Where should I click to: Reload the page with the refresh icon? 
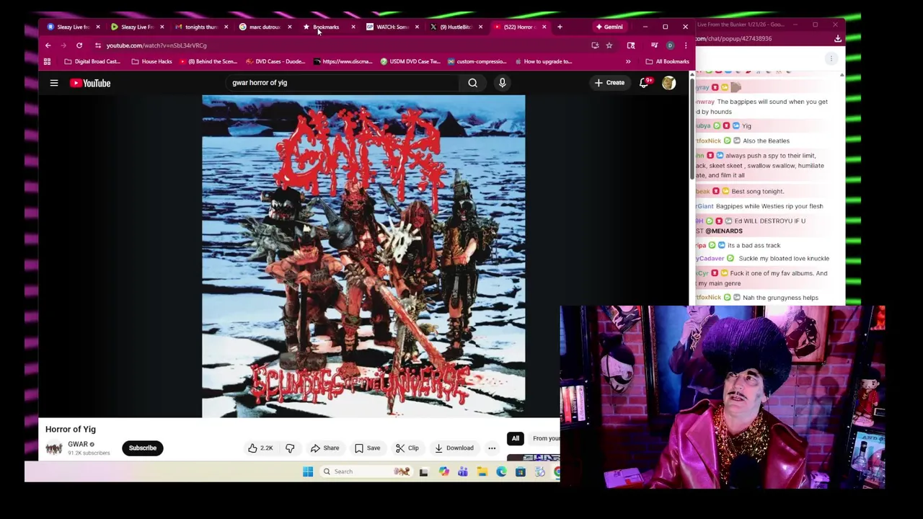pyautogui.click(x=79, y=45)
